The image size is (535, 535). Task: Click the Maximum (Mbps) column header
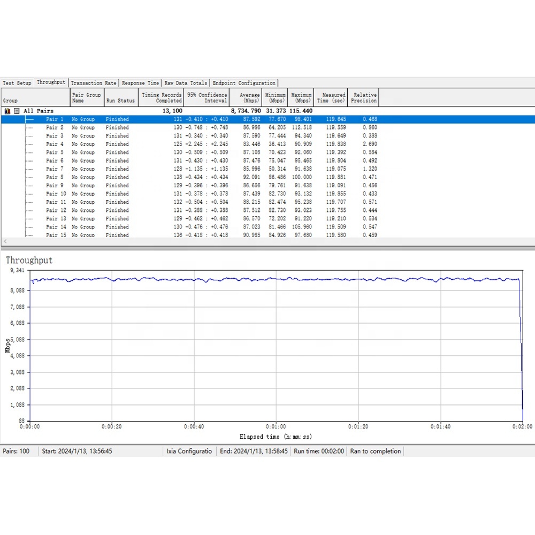301,97
